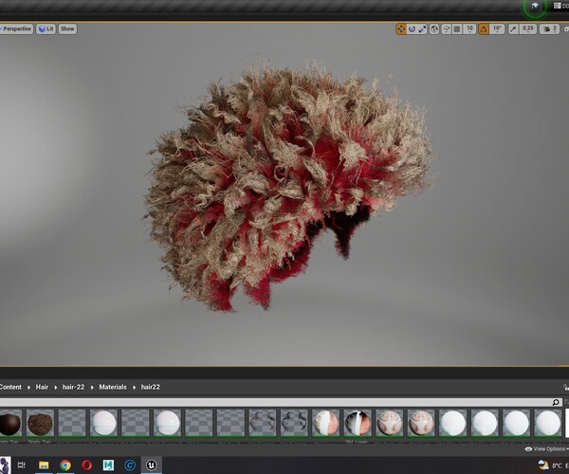This screenshot has width=569, height=474.
Task: Select curly brown hair material thumbnail
Action: (x=40, y=423)
